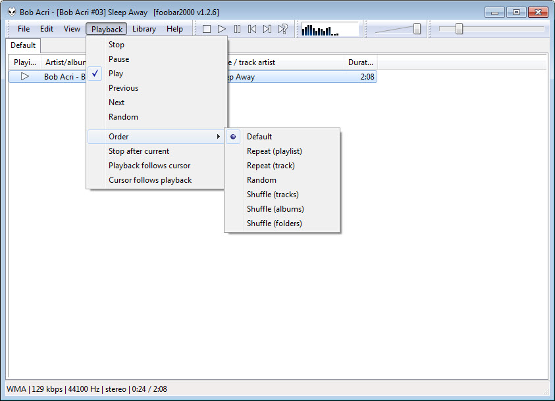Click the Next track toolbar button

point(267,29)
